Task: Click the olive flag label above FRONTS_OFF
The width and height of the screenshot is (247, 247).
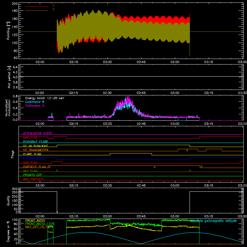Action: pos(30,171)
